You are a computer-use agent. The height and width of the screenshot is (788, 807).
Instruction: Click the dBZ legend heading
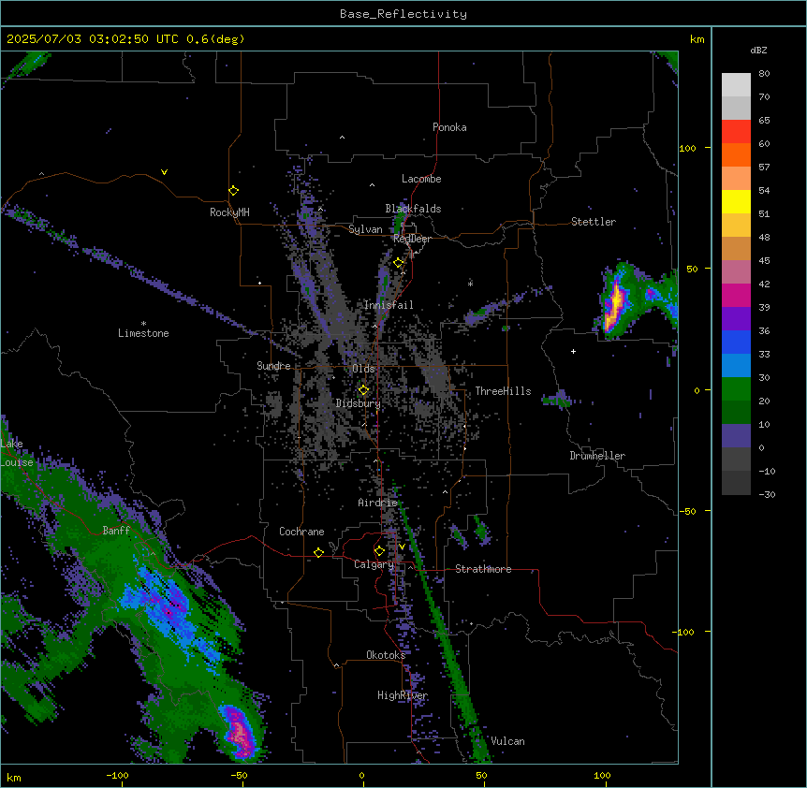pyautogui.click(x=758, y=50)
